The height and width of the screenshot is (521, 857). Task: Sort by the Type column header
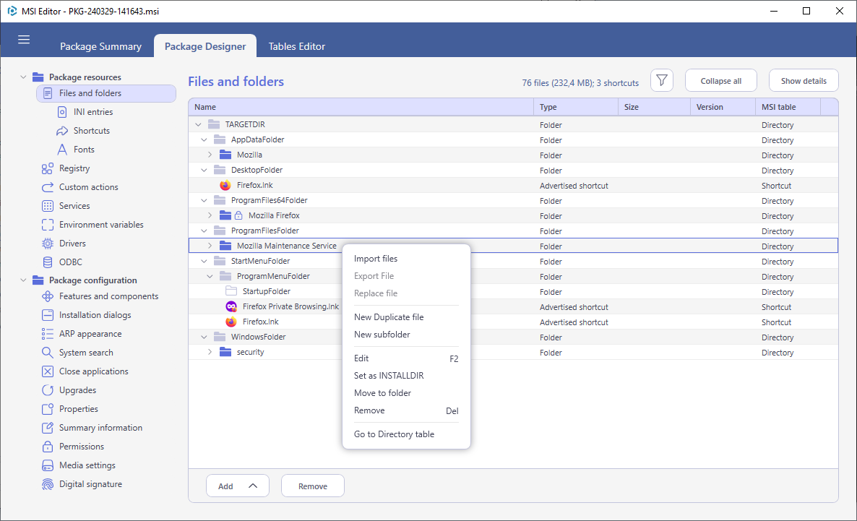tap(576, 107)
